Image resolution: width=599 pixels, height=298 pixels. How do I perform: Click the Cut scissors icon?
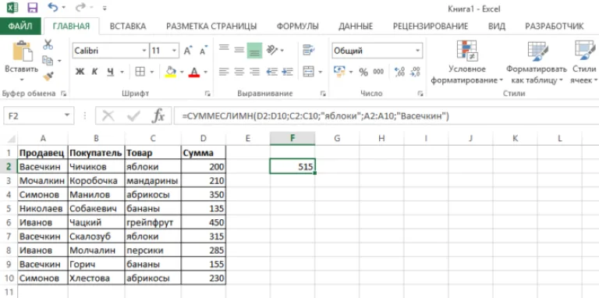point(48,44)
